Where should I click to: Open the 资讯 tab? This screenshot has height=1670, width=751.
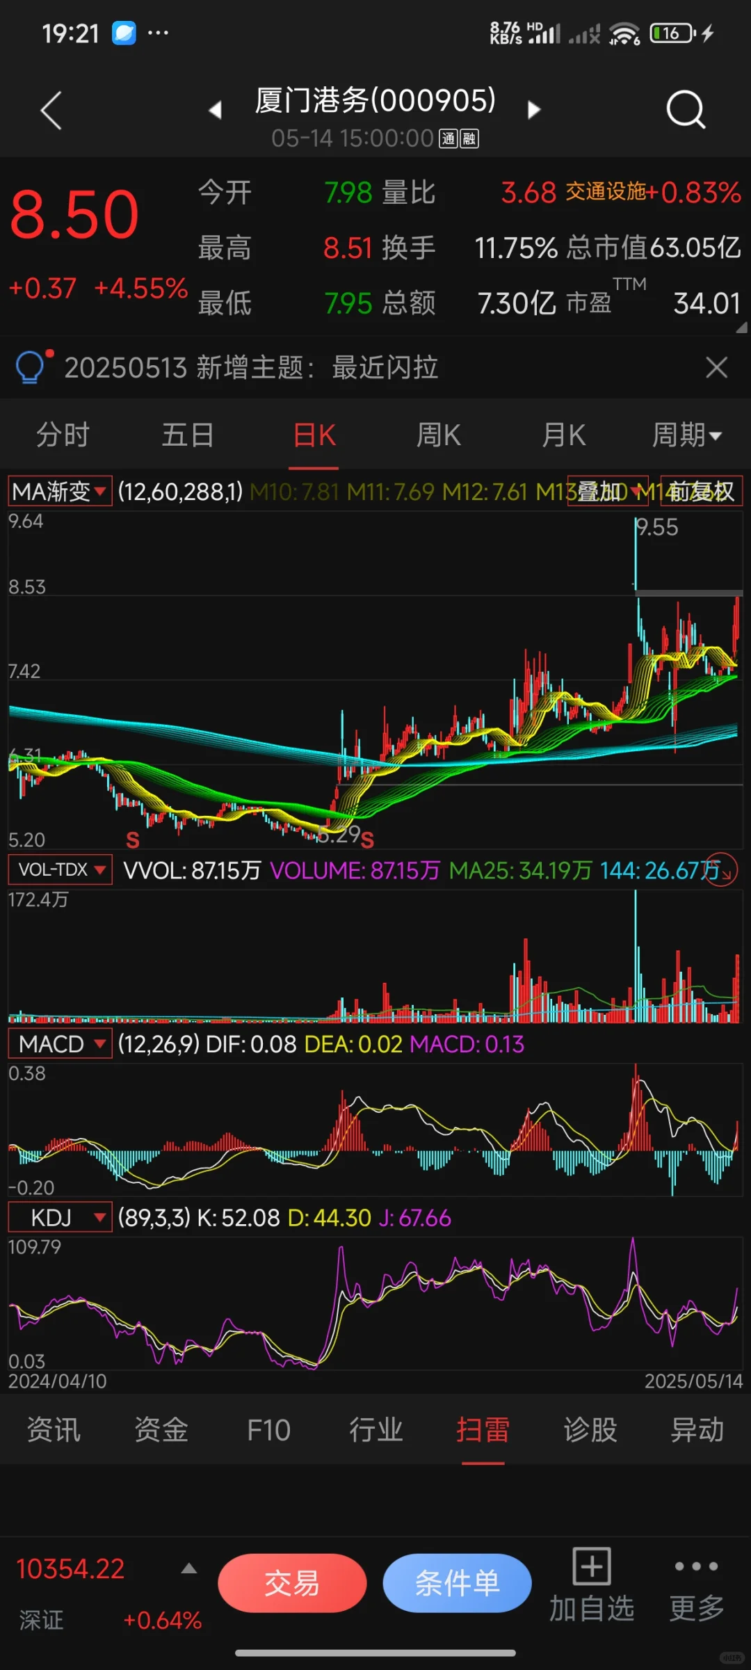click(x=54, y=1430)
